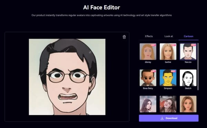Click the AI Face Editor heading

[101, 7]
